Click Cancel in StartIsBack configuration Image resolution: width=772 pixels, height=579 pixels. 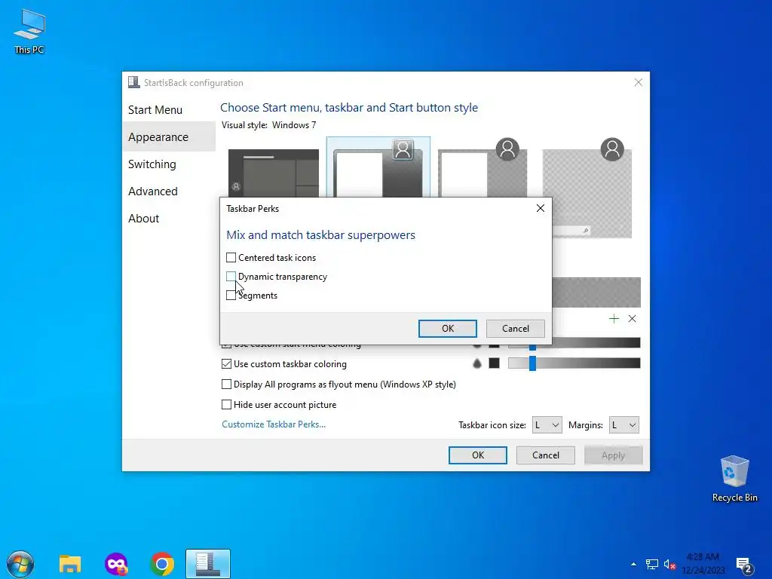click(x=546, y=455)
